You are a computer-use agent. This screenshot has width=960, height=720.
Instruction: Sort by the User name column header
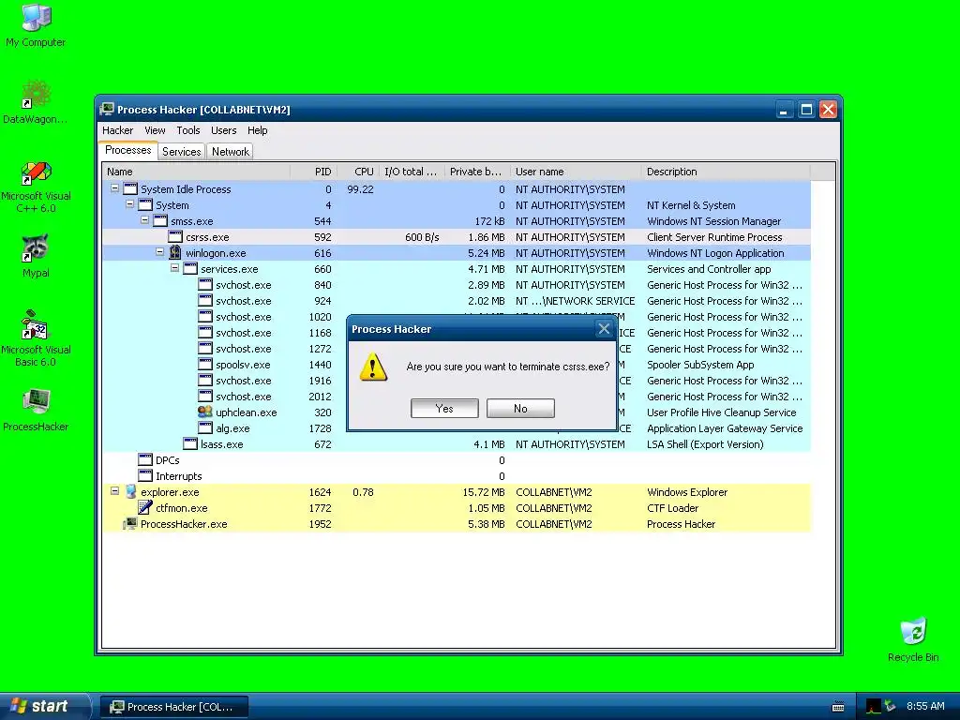tap(576, 172)
